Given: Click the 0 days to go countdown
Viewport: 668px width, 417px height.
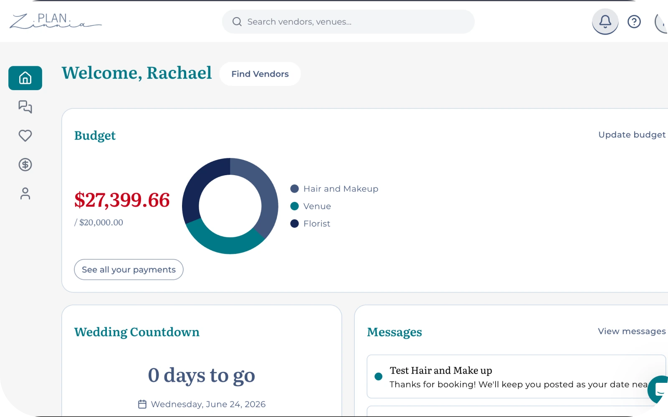Looking at the screenshot, I should coord(201,375).
